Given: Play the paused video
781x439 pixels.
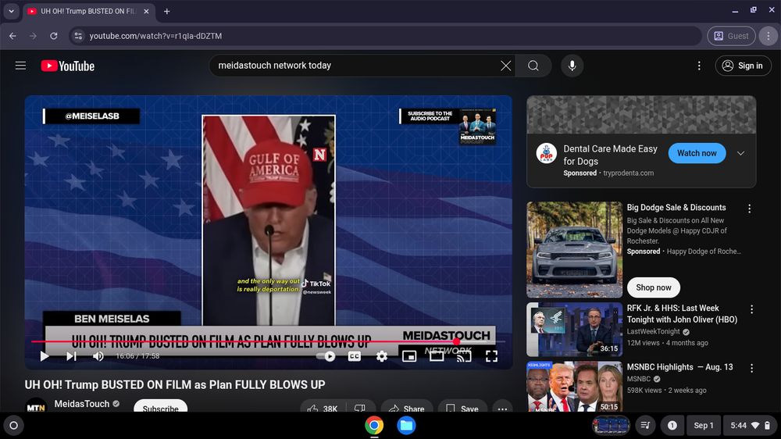Looking at the screenshot, I should tap(45, 355).
